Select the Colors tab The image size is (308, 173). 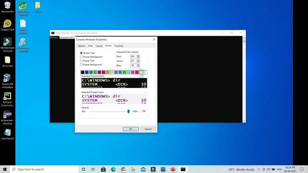click(108, 46)
